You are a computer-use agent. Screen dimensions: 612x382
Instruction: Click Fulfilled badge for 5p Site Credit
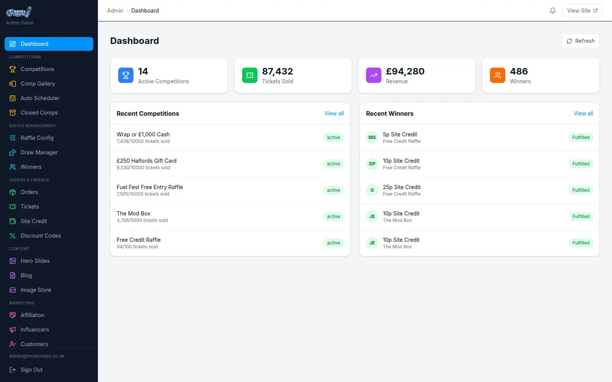click(581, 138)
